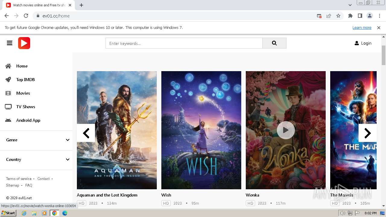This screenshot has width=386, height=217.
Task: Open Windows Explorer folder on taskbar
Action: [x=34, y=213]
